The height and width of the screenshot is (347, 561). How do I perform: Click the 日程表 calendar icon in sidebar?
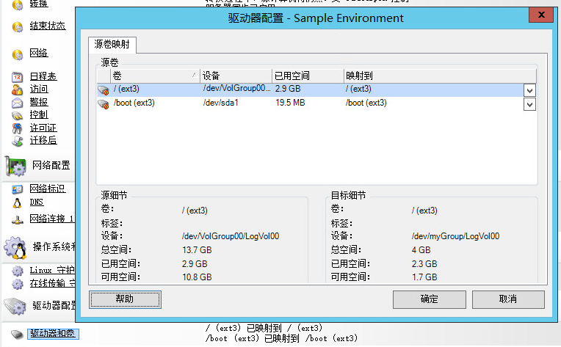tap(18, 77)
